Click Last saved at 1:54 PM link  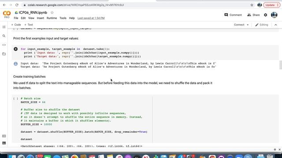(91, 18)
